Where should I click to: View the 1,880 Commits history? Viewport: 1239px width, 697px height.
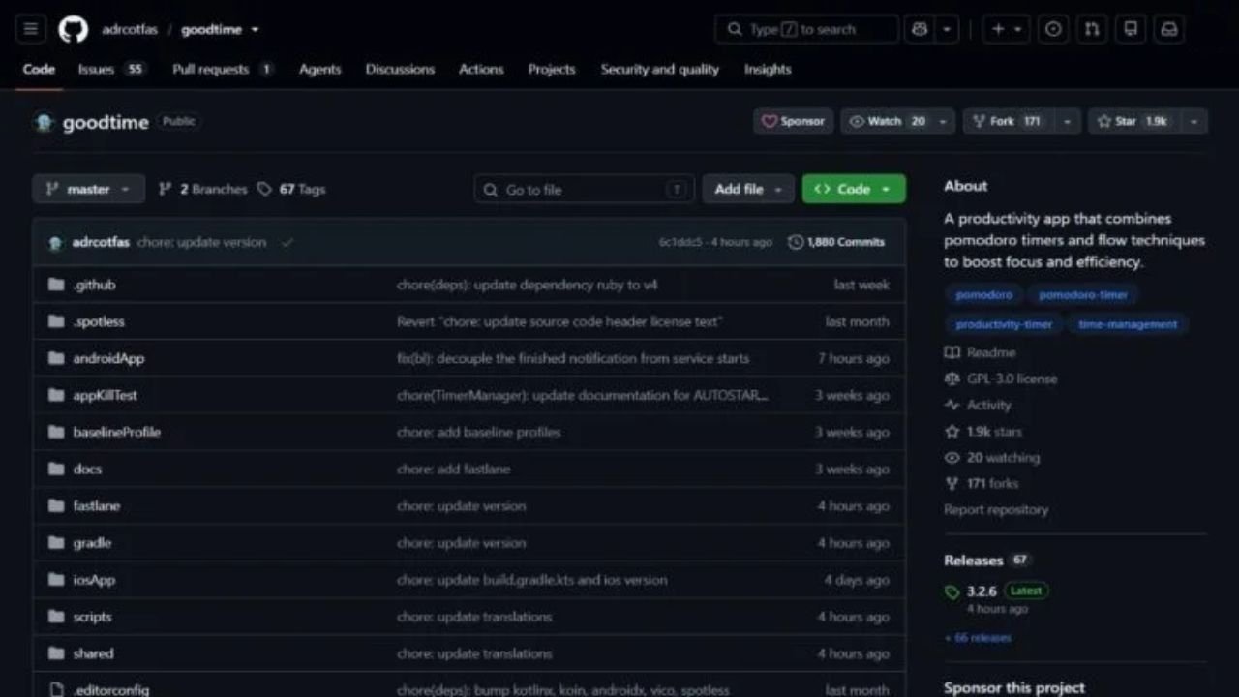coord(836,242)
